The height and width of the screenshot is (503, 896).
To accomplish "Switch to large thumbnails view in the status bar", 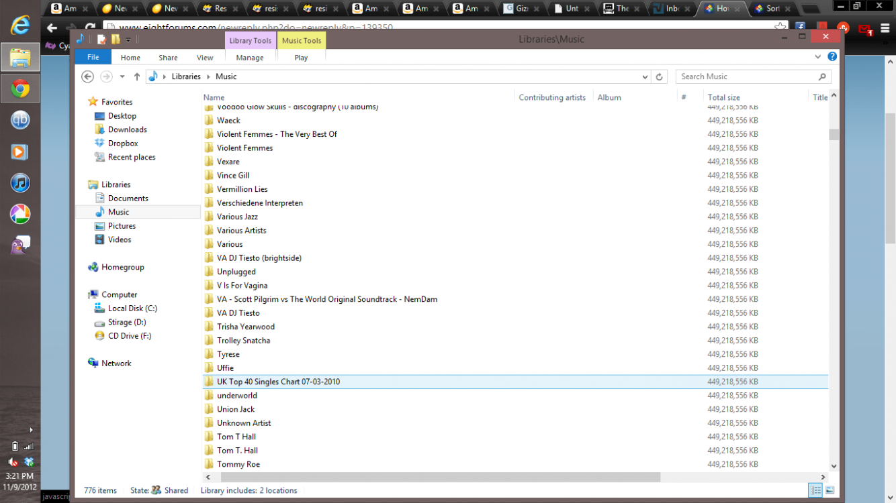I will [x=830, y=490].
